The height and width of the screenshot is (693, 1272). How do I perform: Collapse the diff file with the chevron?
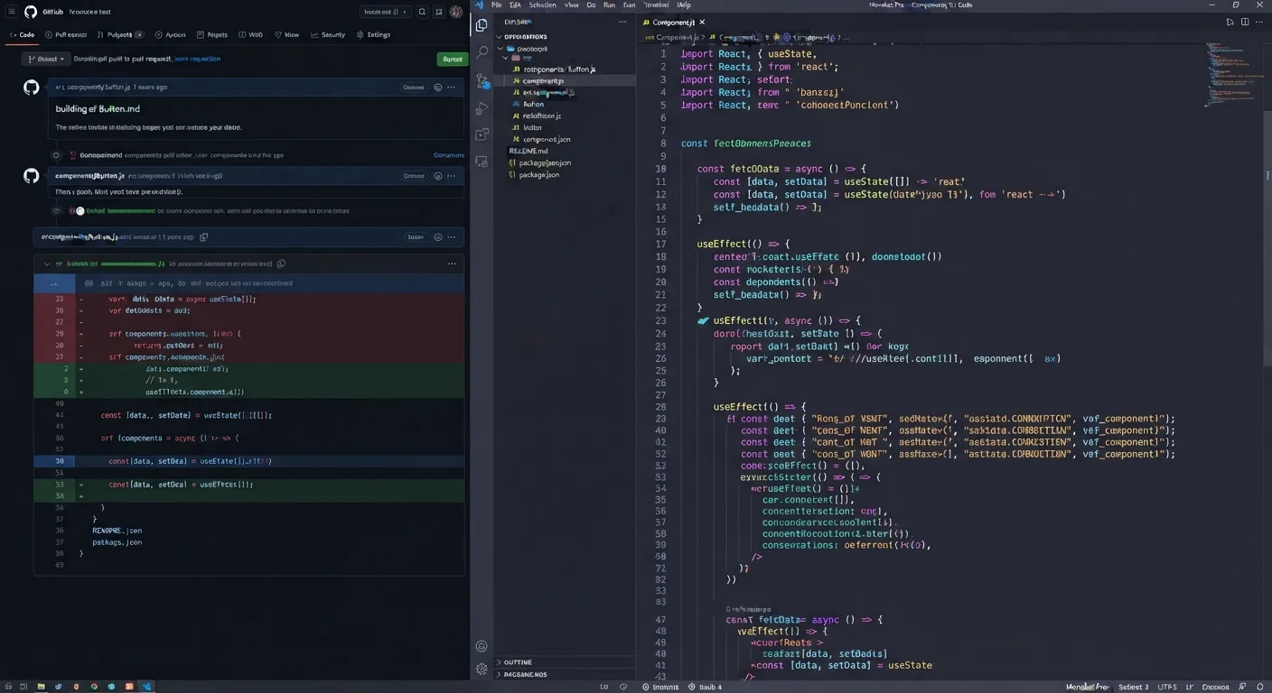coord(47,264)
